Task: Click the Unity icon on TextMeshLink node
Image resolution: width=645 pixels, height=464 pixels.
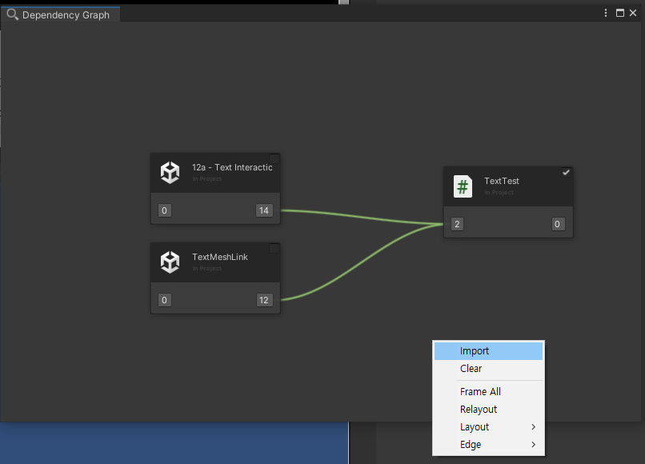Action: click(170, 262)
